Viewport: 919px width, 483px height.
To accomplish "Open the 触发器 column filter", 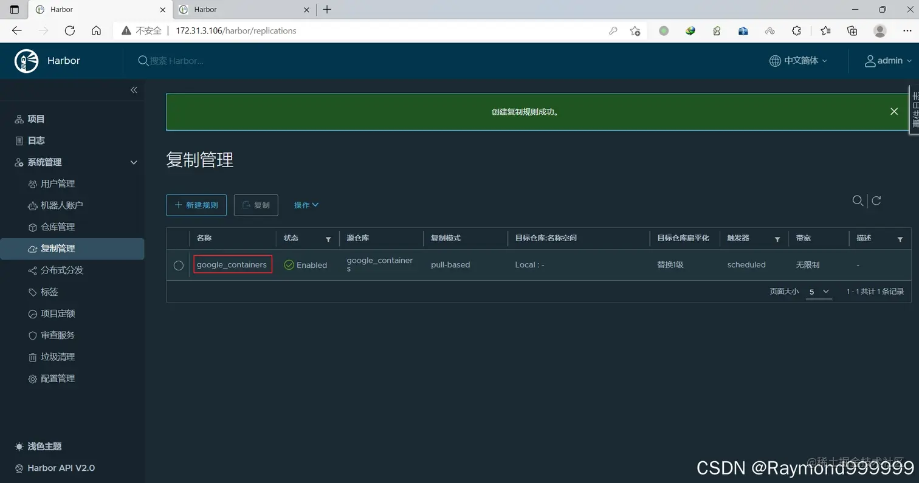I will coord(777,239).
